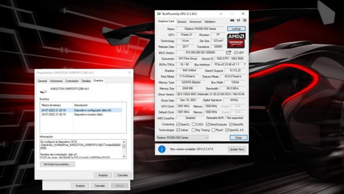Click the AMD CrossFire Disabled field

(x=190, y=118)
